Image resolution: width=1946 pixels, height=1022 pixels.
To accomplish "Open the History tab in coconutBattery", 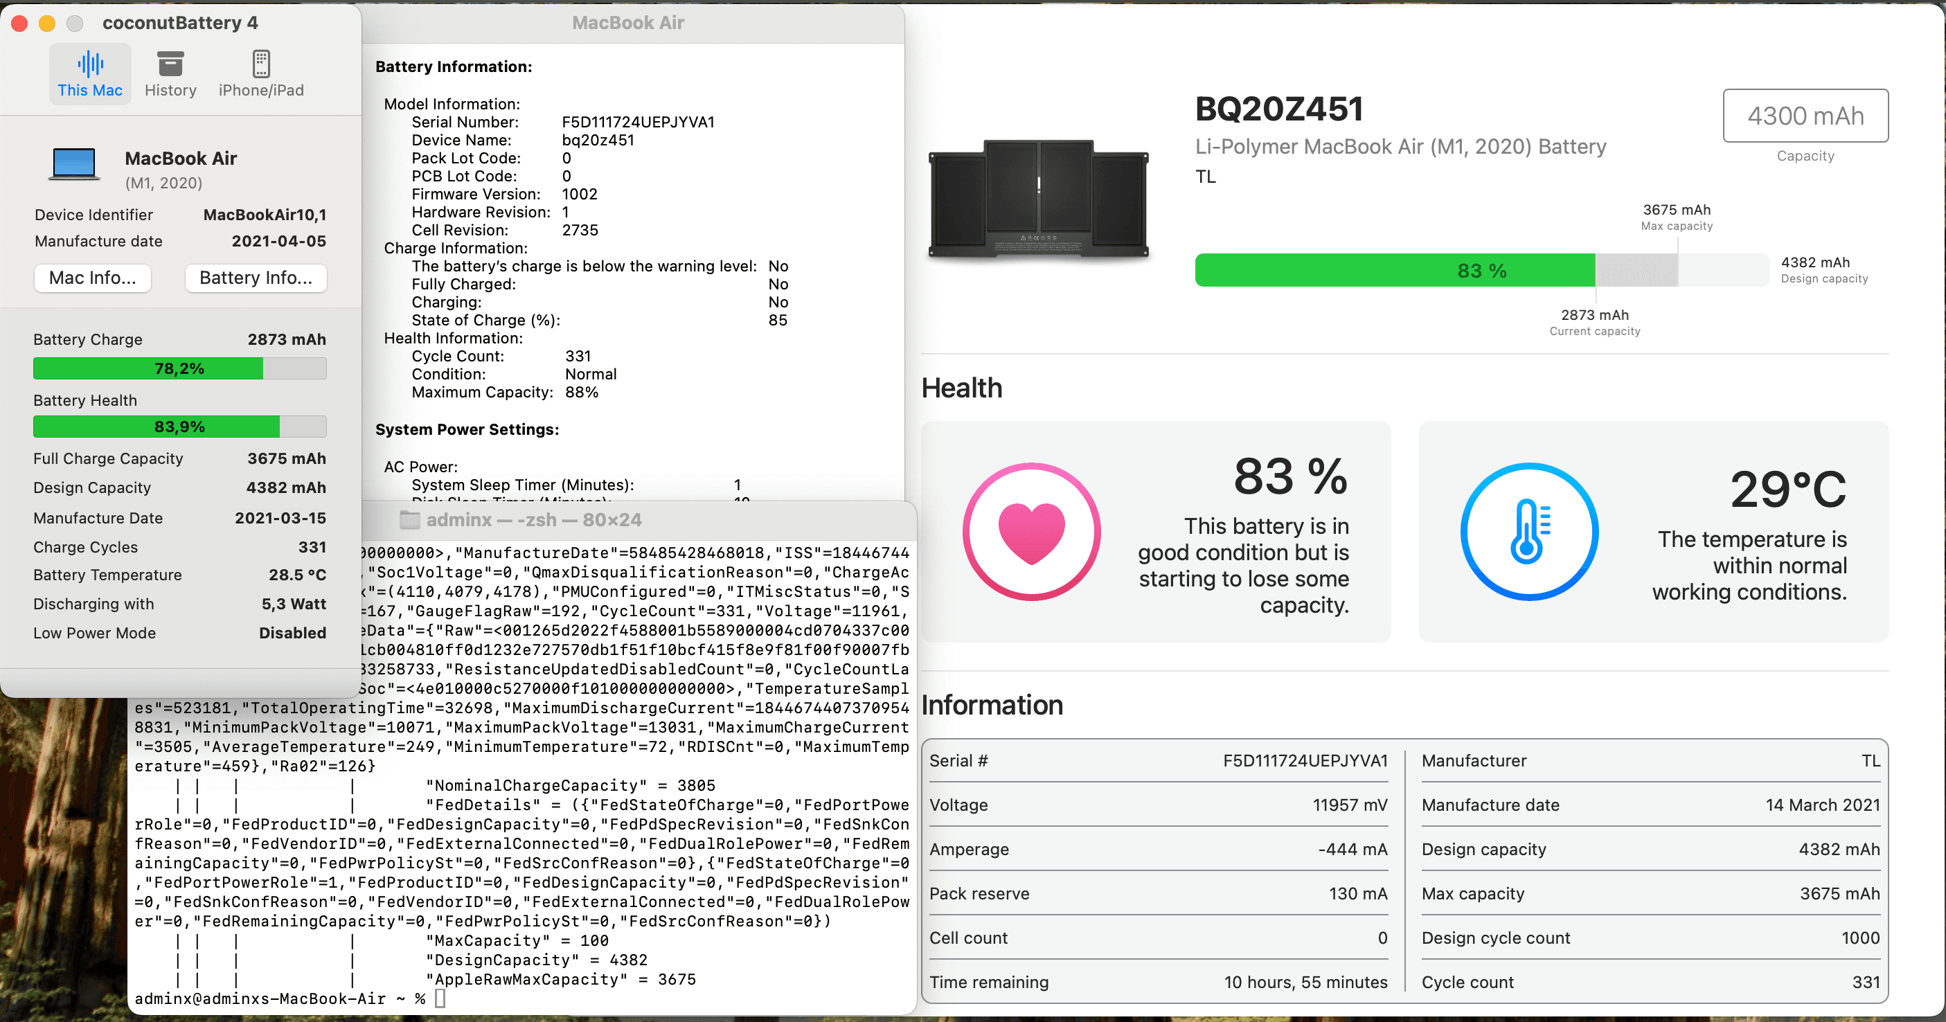I will tap(171, 73).
